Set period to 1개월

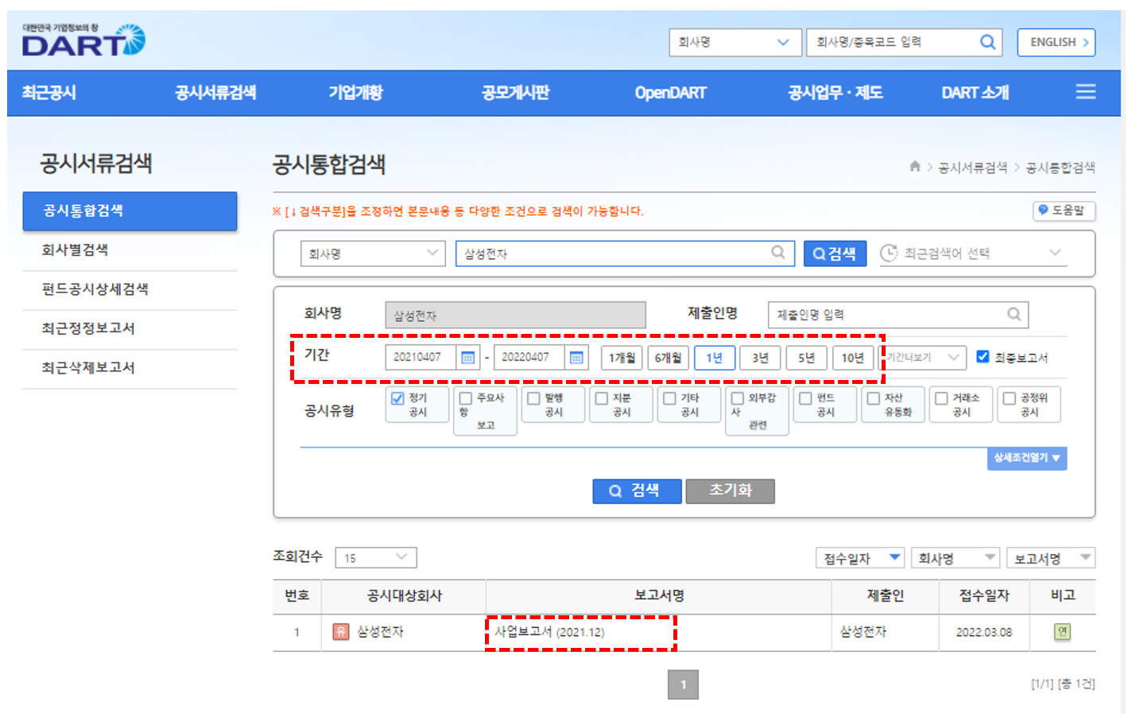(622, 358)
